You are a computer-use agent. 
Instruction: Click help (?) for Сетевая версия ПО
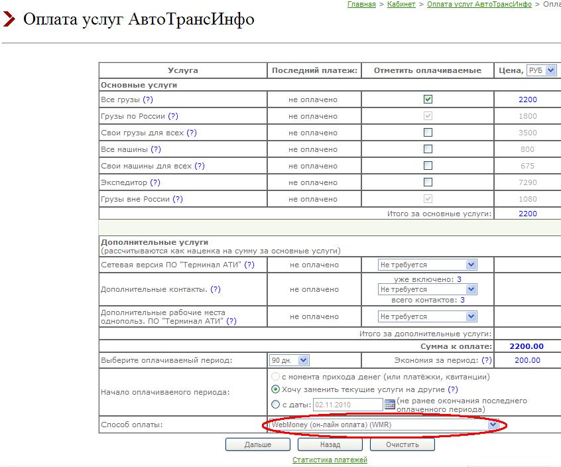coord(249,265)
